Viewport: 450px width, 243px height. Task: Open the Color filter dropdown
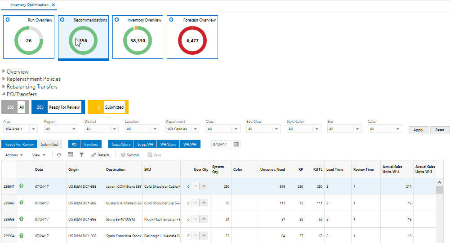click(x=397, y=129)
